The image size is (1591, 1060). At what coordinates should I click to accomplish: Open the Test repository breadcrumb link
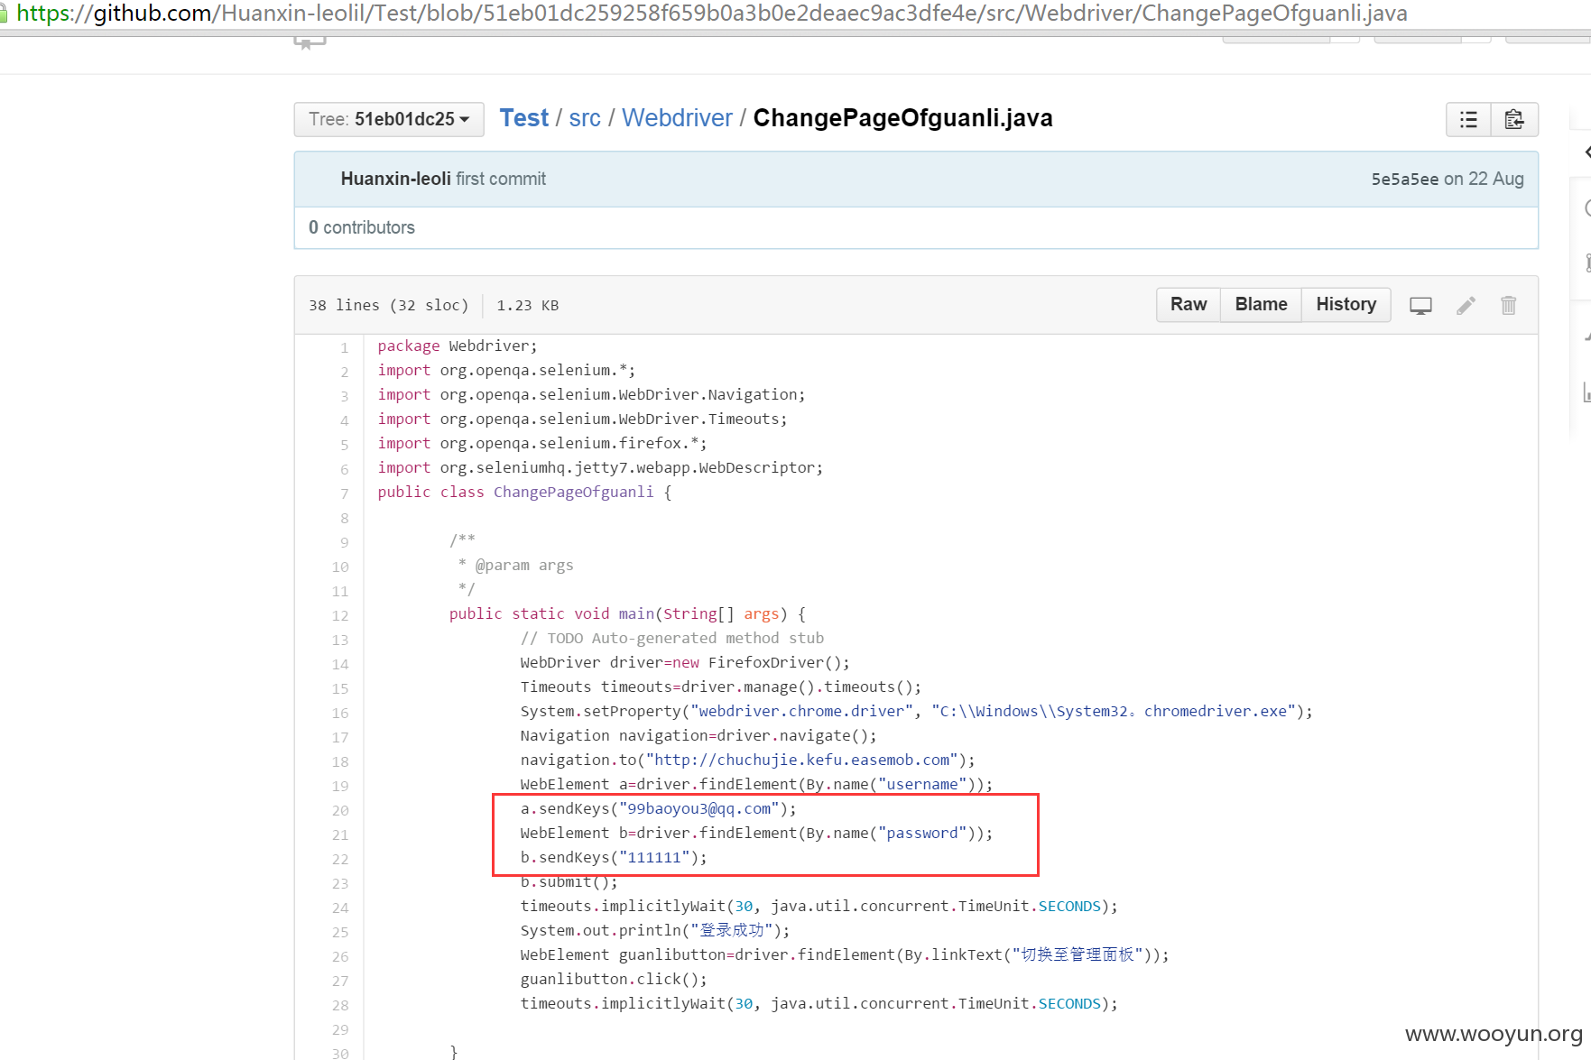[523, 118]
